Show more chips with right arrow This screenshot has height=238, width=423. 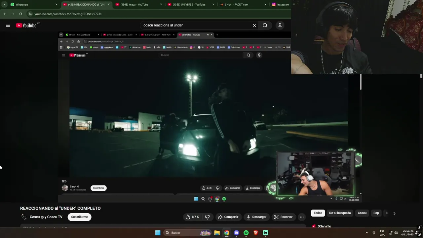coord(394,213)
